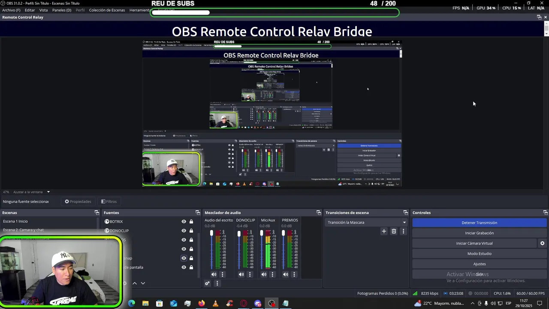Pop out the Escenas dock panel
The width and height of the screenshot is (549, 309).
point(97,212)
